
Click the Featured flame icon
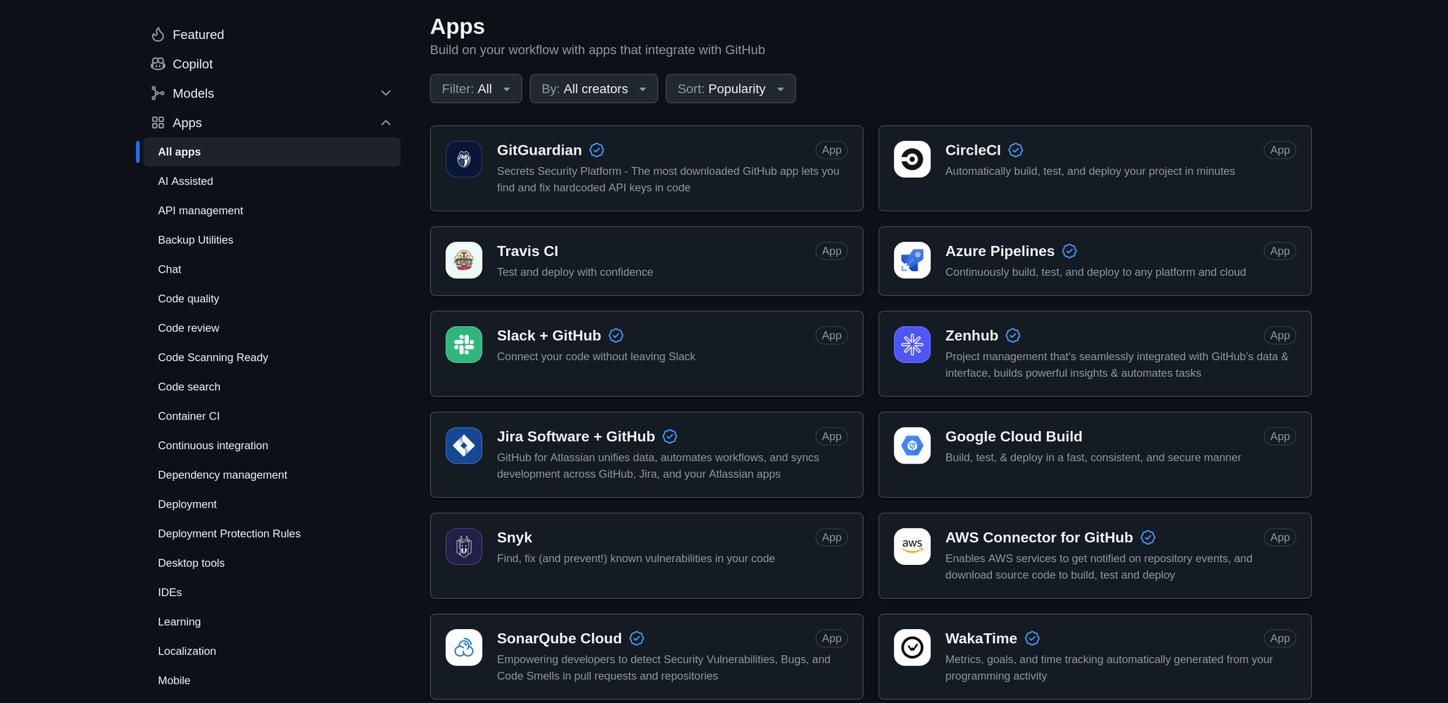tap(158, 35)
